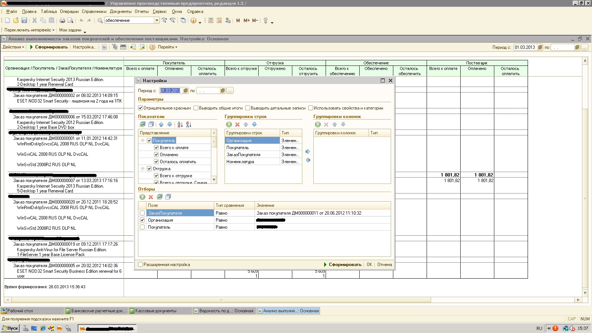Collapse the 'Отгрузка' indicator tree node

[143, 169]
